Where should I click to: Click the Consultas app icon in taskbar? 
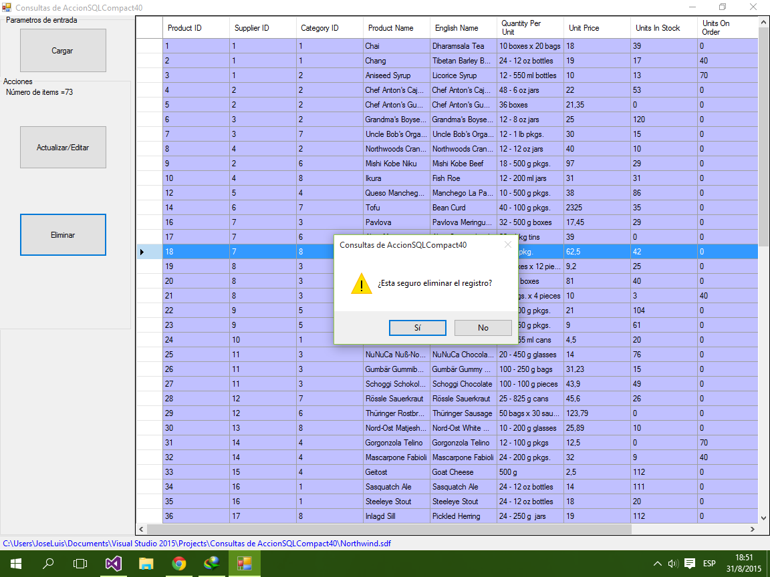click(x=244, y=563)
